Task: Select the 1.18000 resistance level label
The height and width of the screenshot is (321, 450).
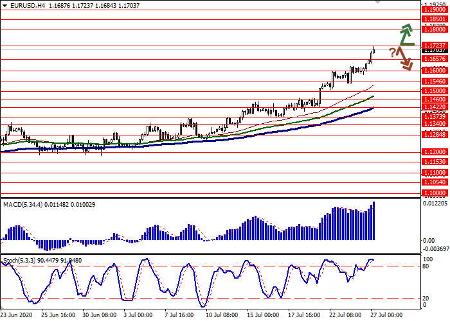Action: (434, 30)
